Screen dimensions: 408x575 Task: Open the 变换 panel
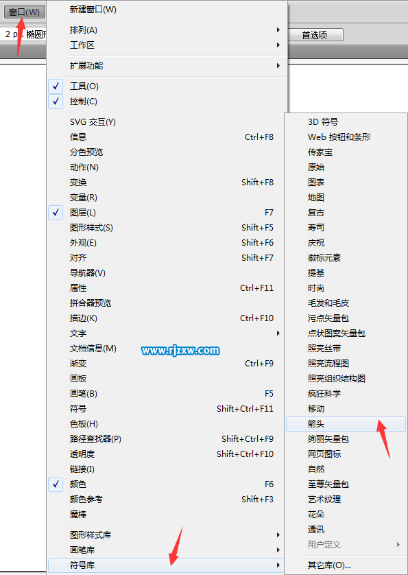[167, 183]
